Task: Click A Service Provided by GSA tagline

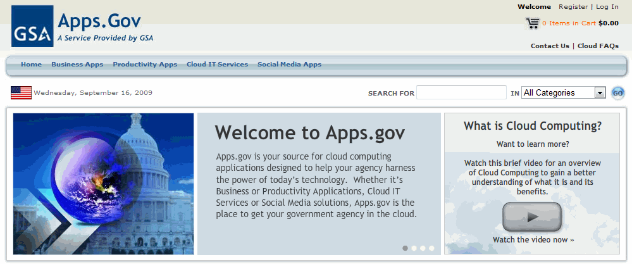Action: click(x=105, y=38)
